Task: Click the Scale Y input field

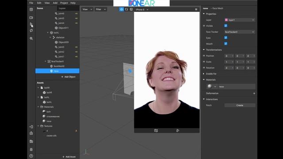Action: pyautogui.click(x=240, y=62)
